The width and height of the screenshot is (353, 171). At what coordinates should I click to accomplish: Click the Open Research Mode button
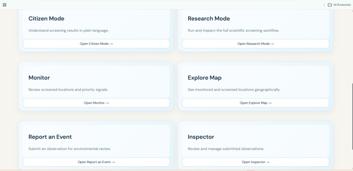(x=255, y=44)
